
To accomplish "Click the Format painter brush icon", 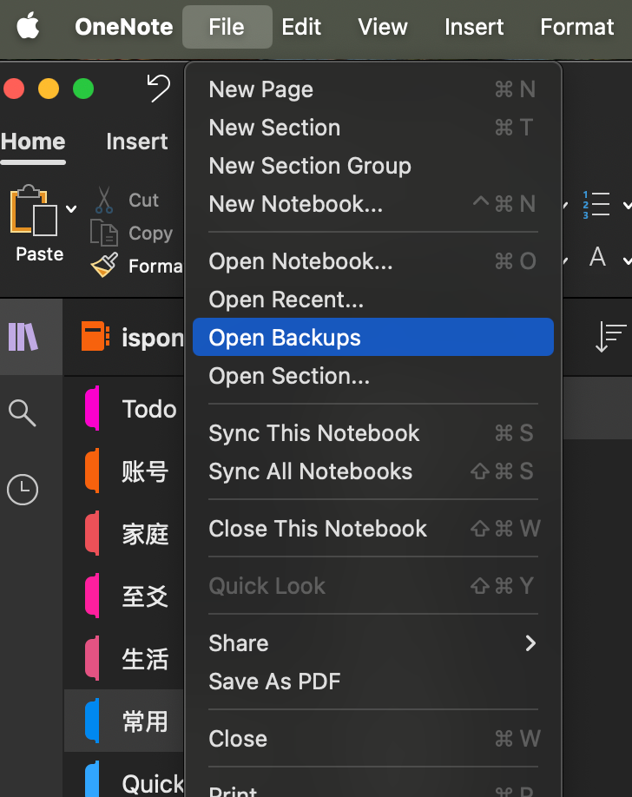I will click(104, 265).
